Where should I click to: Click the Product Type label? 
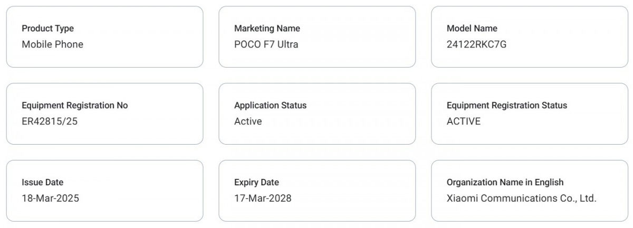pyautogui.click(x=47, y=28)
